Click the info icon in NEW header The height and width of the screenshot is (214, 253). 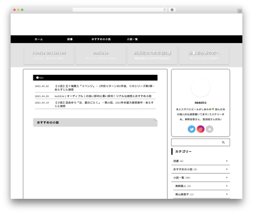coord(37,78)
